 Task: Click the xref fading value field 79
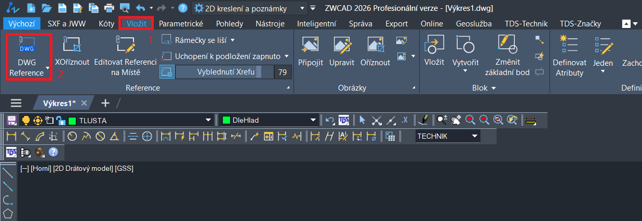283,72
